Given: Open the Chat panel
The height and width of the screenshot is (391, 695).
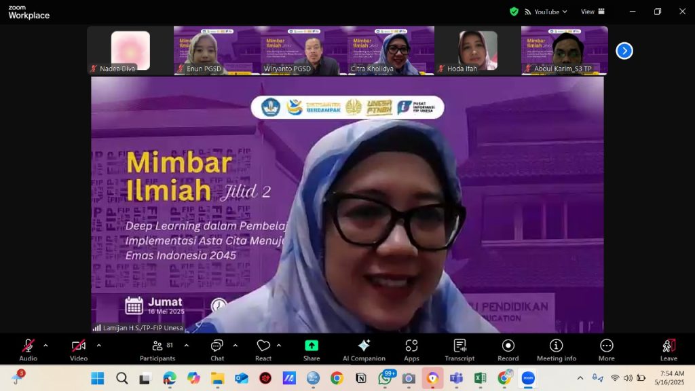Looking at the screenshot, I should coord(217,349).
